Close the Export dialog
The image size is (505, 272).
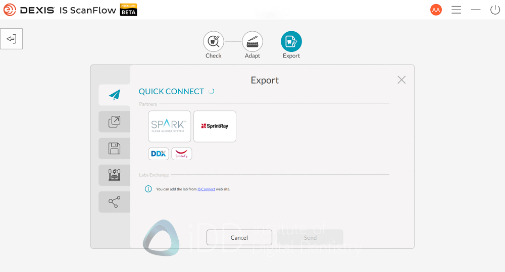point(401,80)
